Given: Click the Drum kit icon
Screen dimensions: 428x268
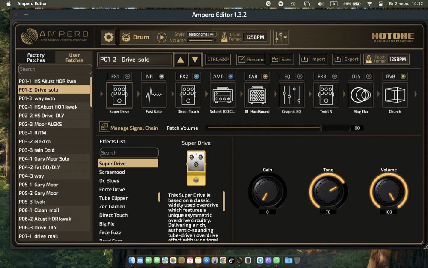Looking at the screenshot, I should (126, 37).
